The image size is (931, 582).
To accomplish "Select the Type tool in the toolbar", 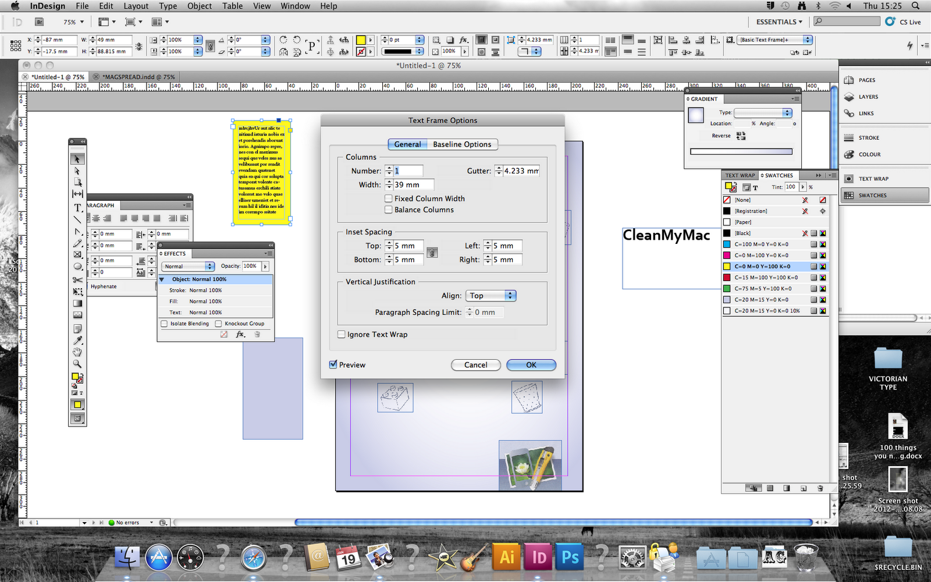I will point(77,208).
